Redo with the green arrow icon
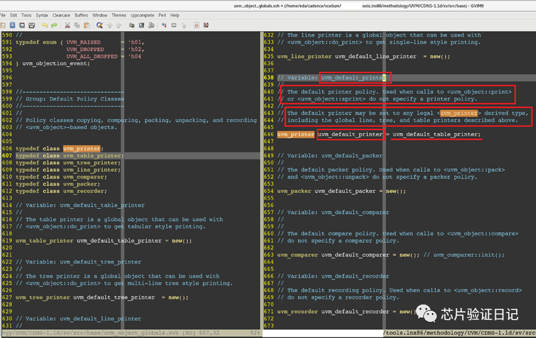Viewport: 536px width, 338px height. [x=54, y=25]
